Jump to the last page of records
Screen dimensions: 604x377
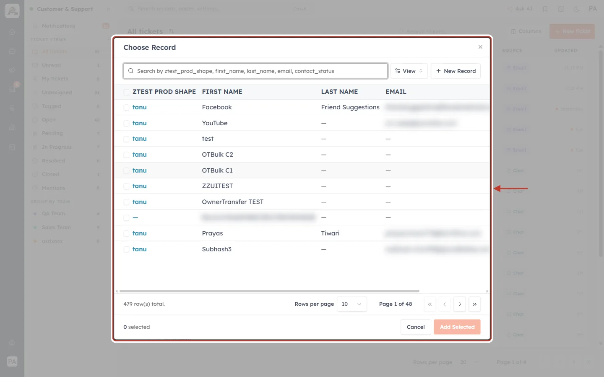click(x=474, y=304)
